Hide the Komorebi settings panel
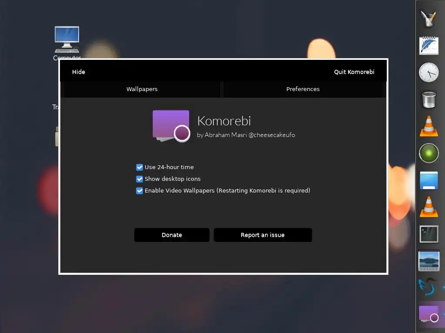This screenshot has width=445, height=333. click(78, 72)
